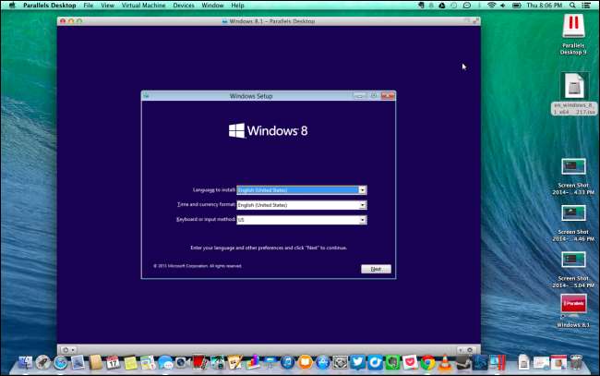Open Parallels Desktop from the Dock
600x376 pixels.
[498, 362]
